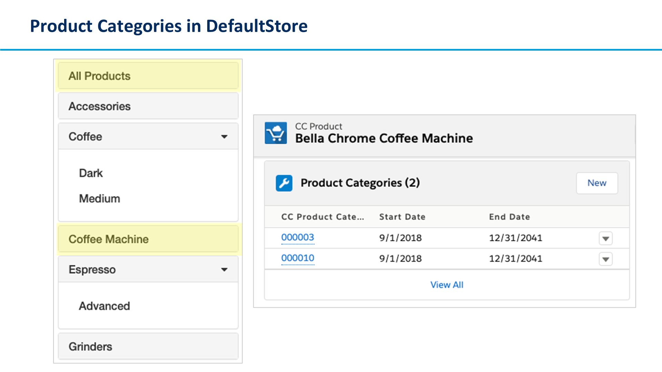Click end date 12/31/2041 in row 000003

515,238
